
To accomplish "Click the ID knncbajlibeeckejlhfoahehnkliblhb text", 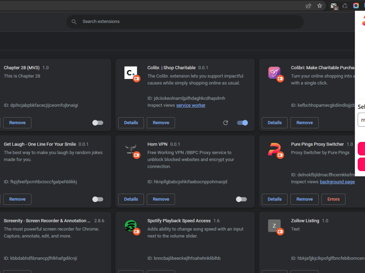I will click(x=184, y=258).
